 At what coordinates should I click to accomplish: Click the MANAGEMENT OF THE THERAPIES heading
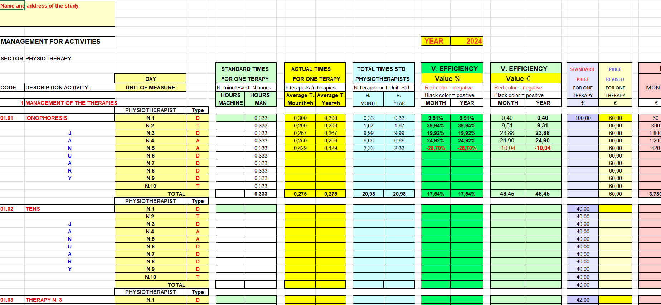pyautogui.click(x=71, y=103)
